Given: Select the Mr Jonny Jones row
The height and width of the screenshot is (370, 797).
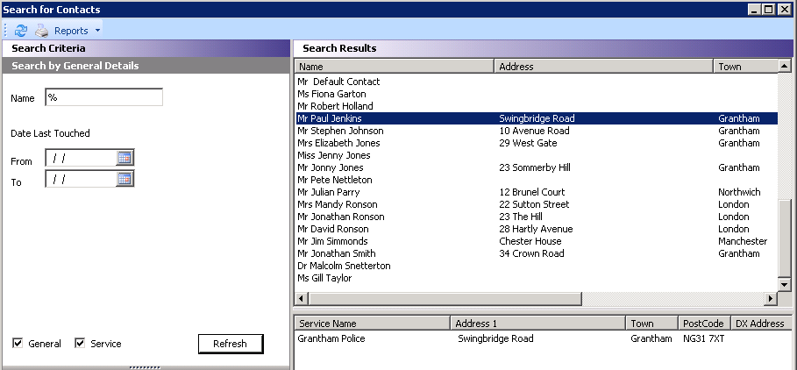Looking at the screenshot, I should (537, 167).
